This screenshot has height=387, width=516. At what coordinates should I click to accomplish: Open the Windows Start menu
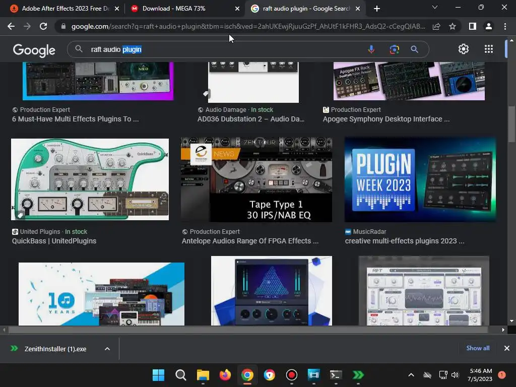click(158, 375)
